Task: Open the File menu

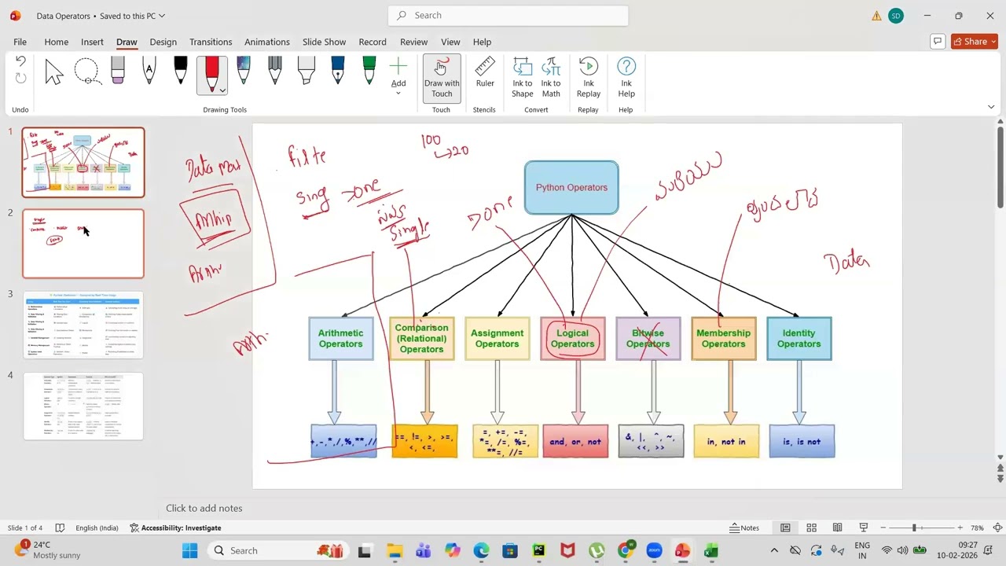Action: pos(20,42)
